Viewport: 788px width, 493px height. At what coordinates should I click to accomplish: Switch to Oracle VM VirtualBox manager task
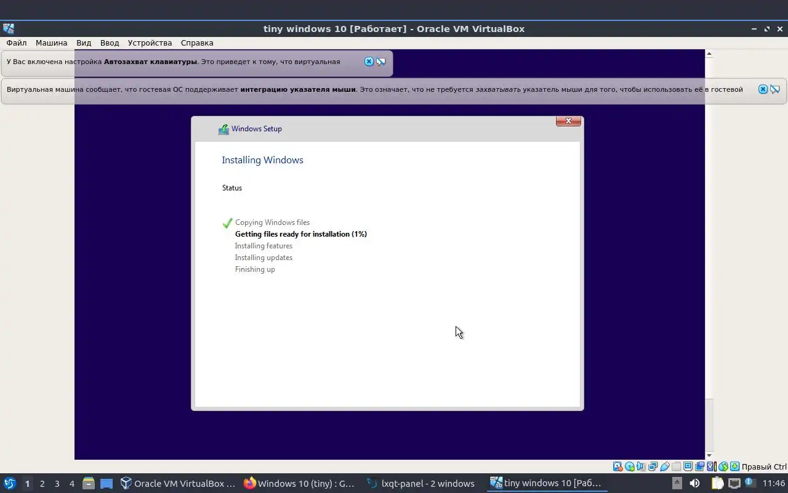pos(178,484)
